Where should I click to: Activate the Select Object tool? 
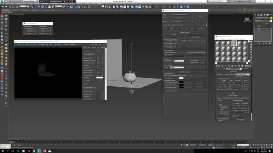coord(29,7)
